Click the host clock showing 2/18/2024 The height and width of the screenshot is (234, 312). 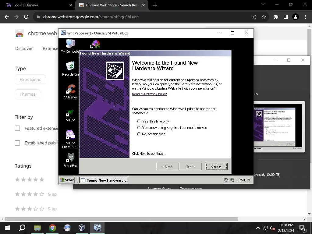click(x=286, y=228)
